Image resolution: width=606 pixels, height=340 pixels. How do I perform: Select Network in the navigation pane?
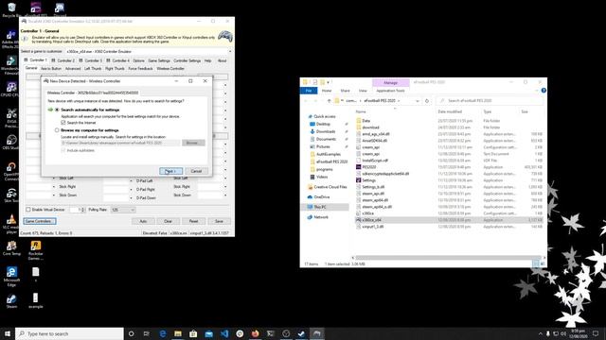pos(321,217)
